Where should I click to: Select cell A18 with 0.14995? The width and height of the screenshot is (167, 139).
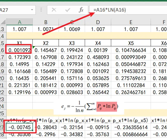(x=19, y=64)
